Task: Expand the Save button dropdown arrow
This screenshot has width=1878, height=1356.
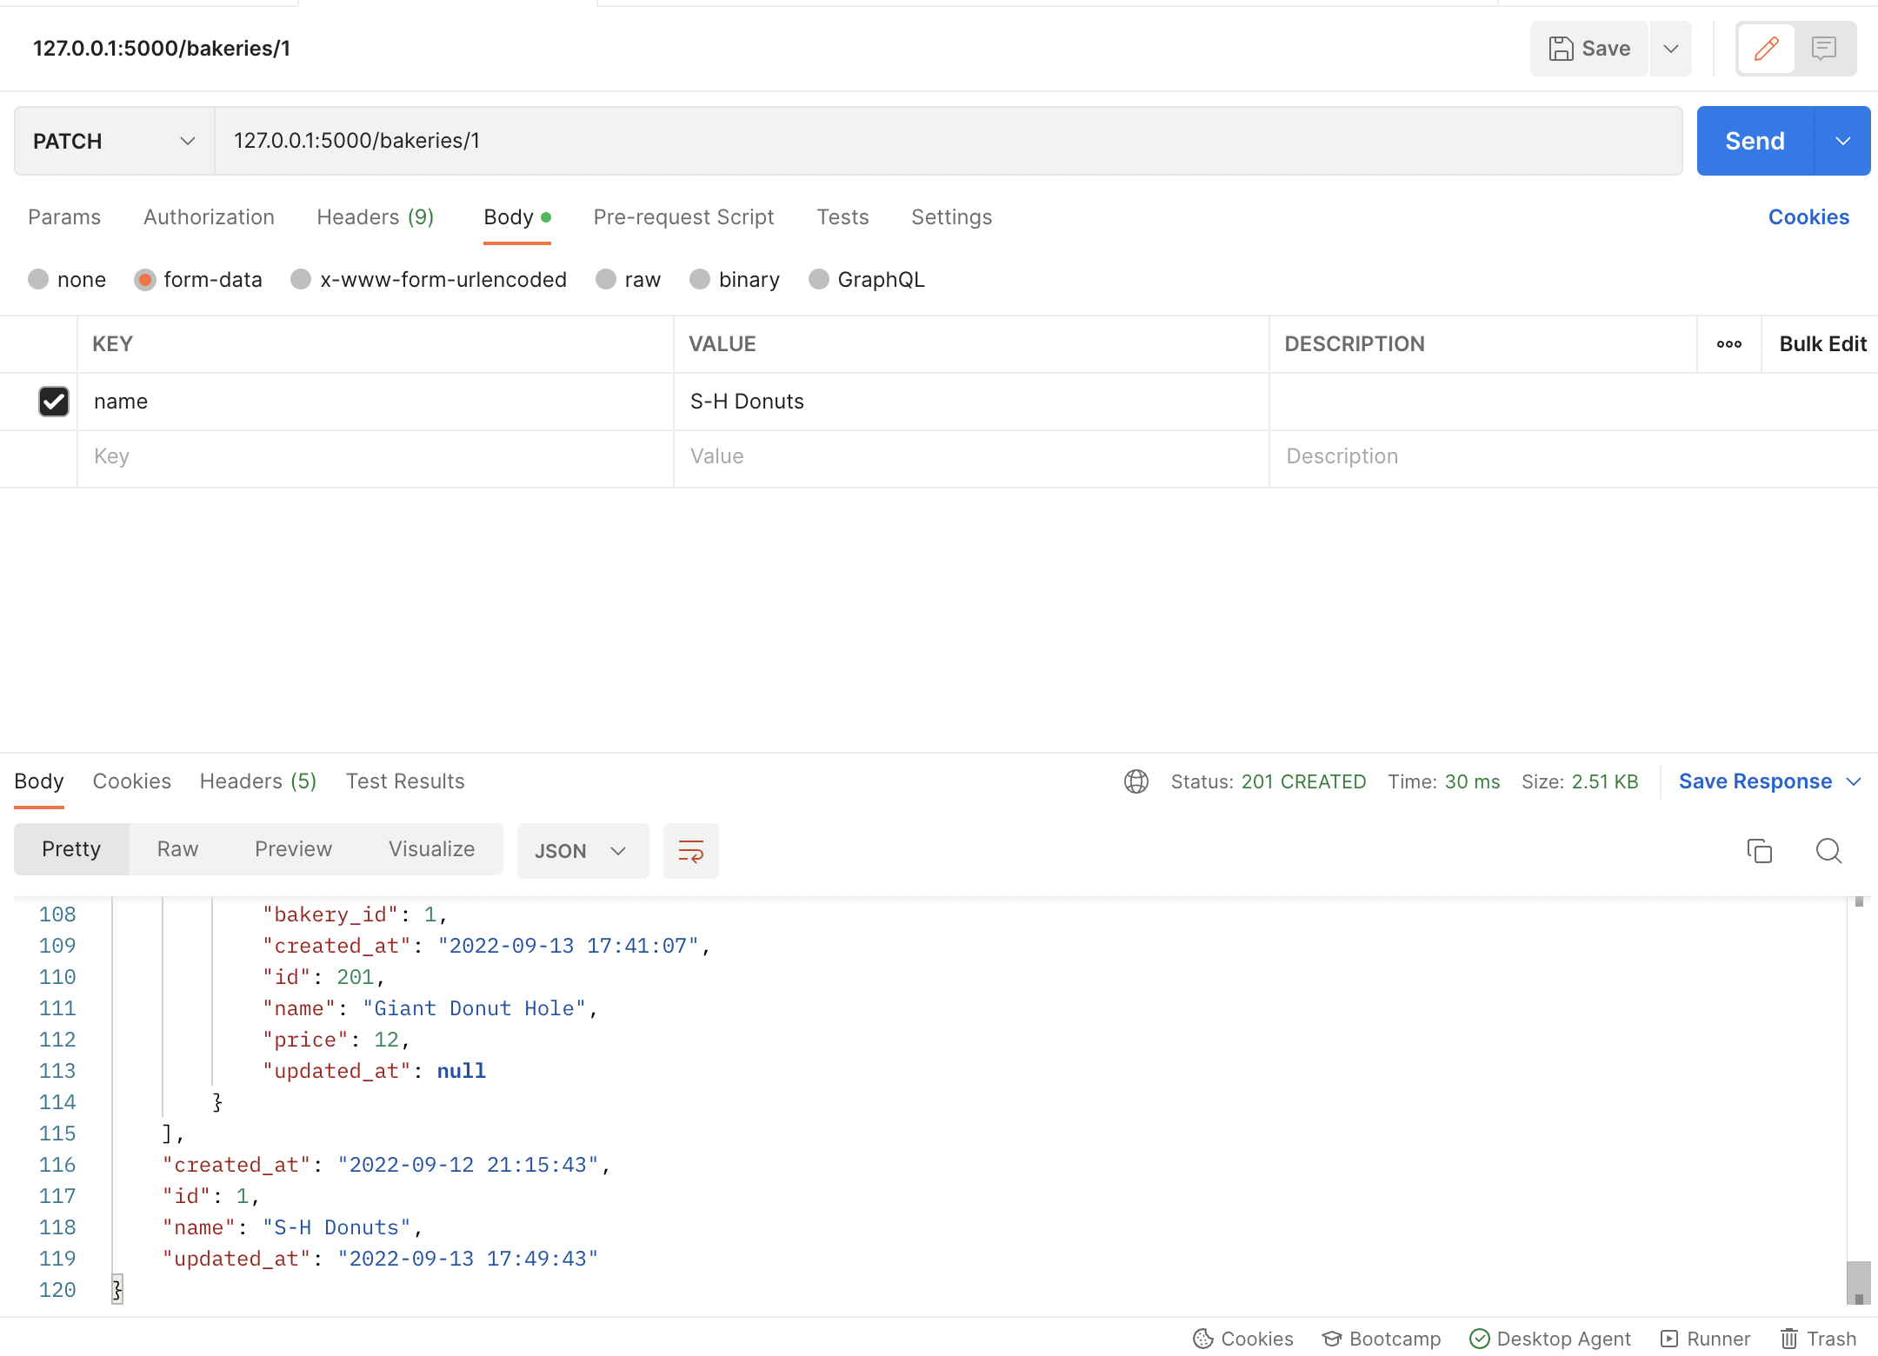Action: pos(1673,48)
